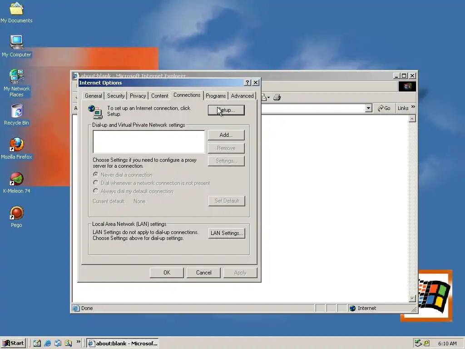Click the Internet zone globe in status bar

(352, 309)
